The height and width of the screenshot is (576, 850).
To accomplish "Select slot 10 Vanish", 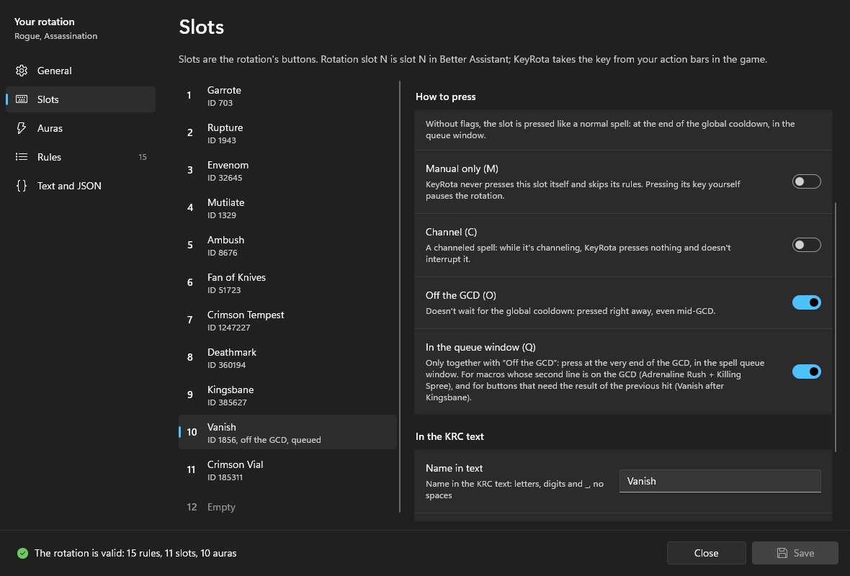I will [288, 433].
